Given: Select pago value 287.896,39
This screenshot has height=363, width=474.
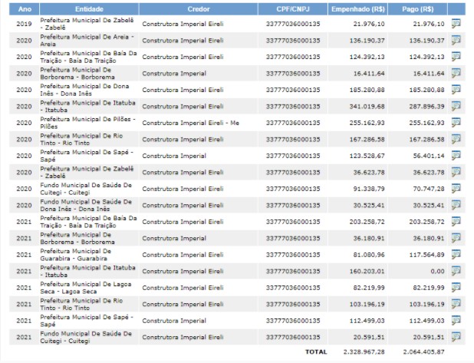Looking at the screenshot, I should click(427, 106).
